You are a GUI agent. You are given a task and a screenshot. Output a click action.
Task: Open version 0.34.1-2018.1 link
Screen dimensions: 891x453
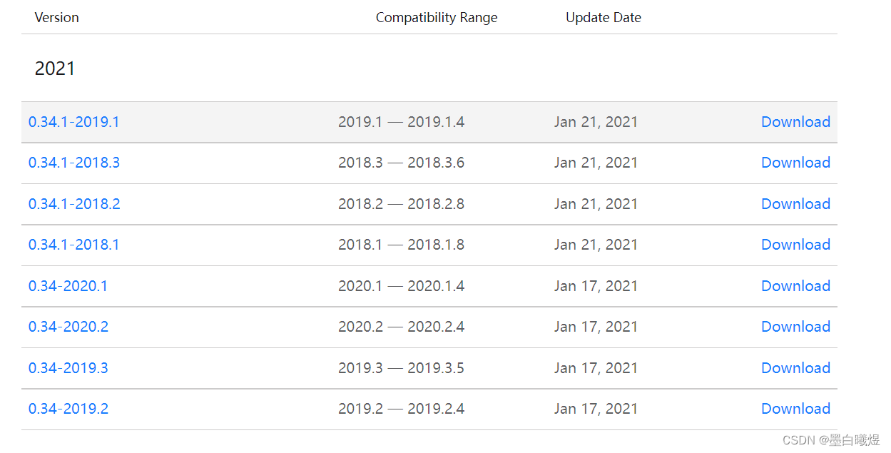73,245
